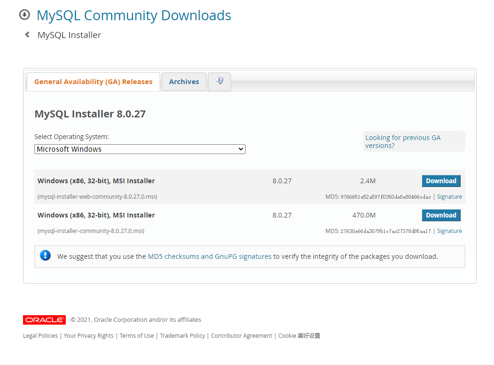Open MD5 checksums and GnuPG signatures link
Image resolution: width=494 pixels, height=365 pixels.
tap(209, 256)
